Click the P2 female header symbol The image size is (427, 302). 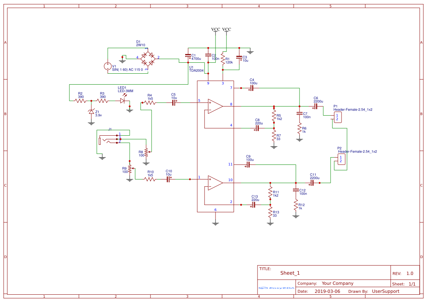coord(342,159)
